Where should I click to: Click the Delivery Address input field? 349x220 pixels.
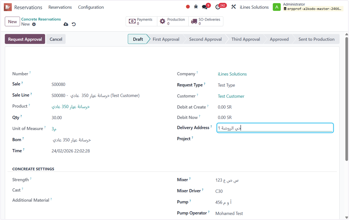pos(275,128)
